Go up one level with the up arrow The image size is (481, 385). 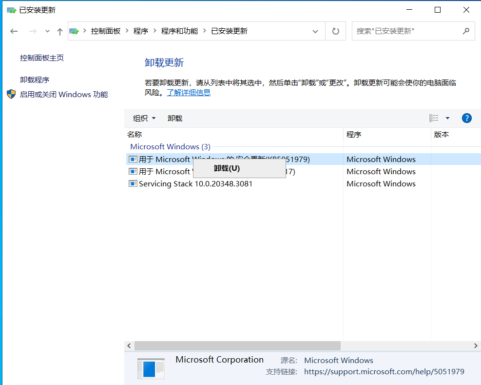tap(60, 31)
